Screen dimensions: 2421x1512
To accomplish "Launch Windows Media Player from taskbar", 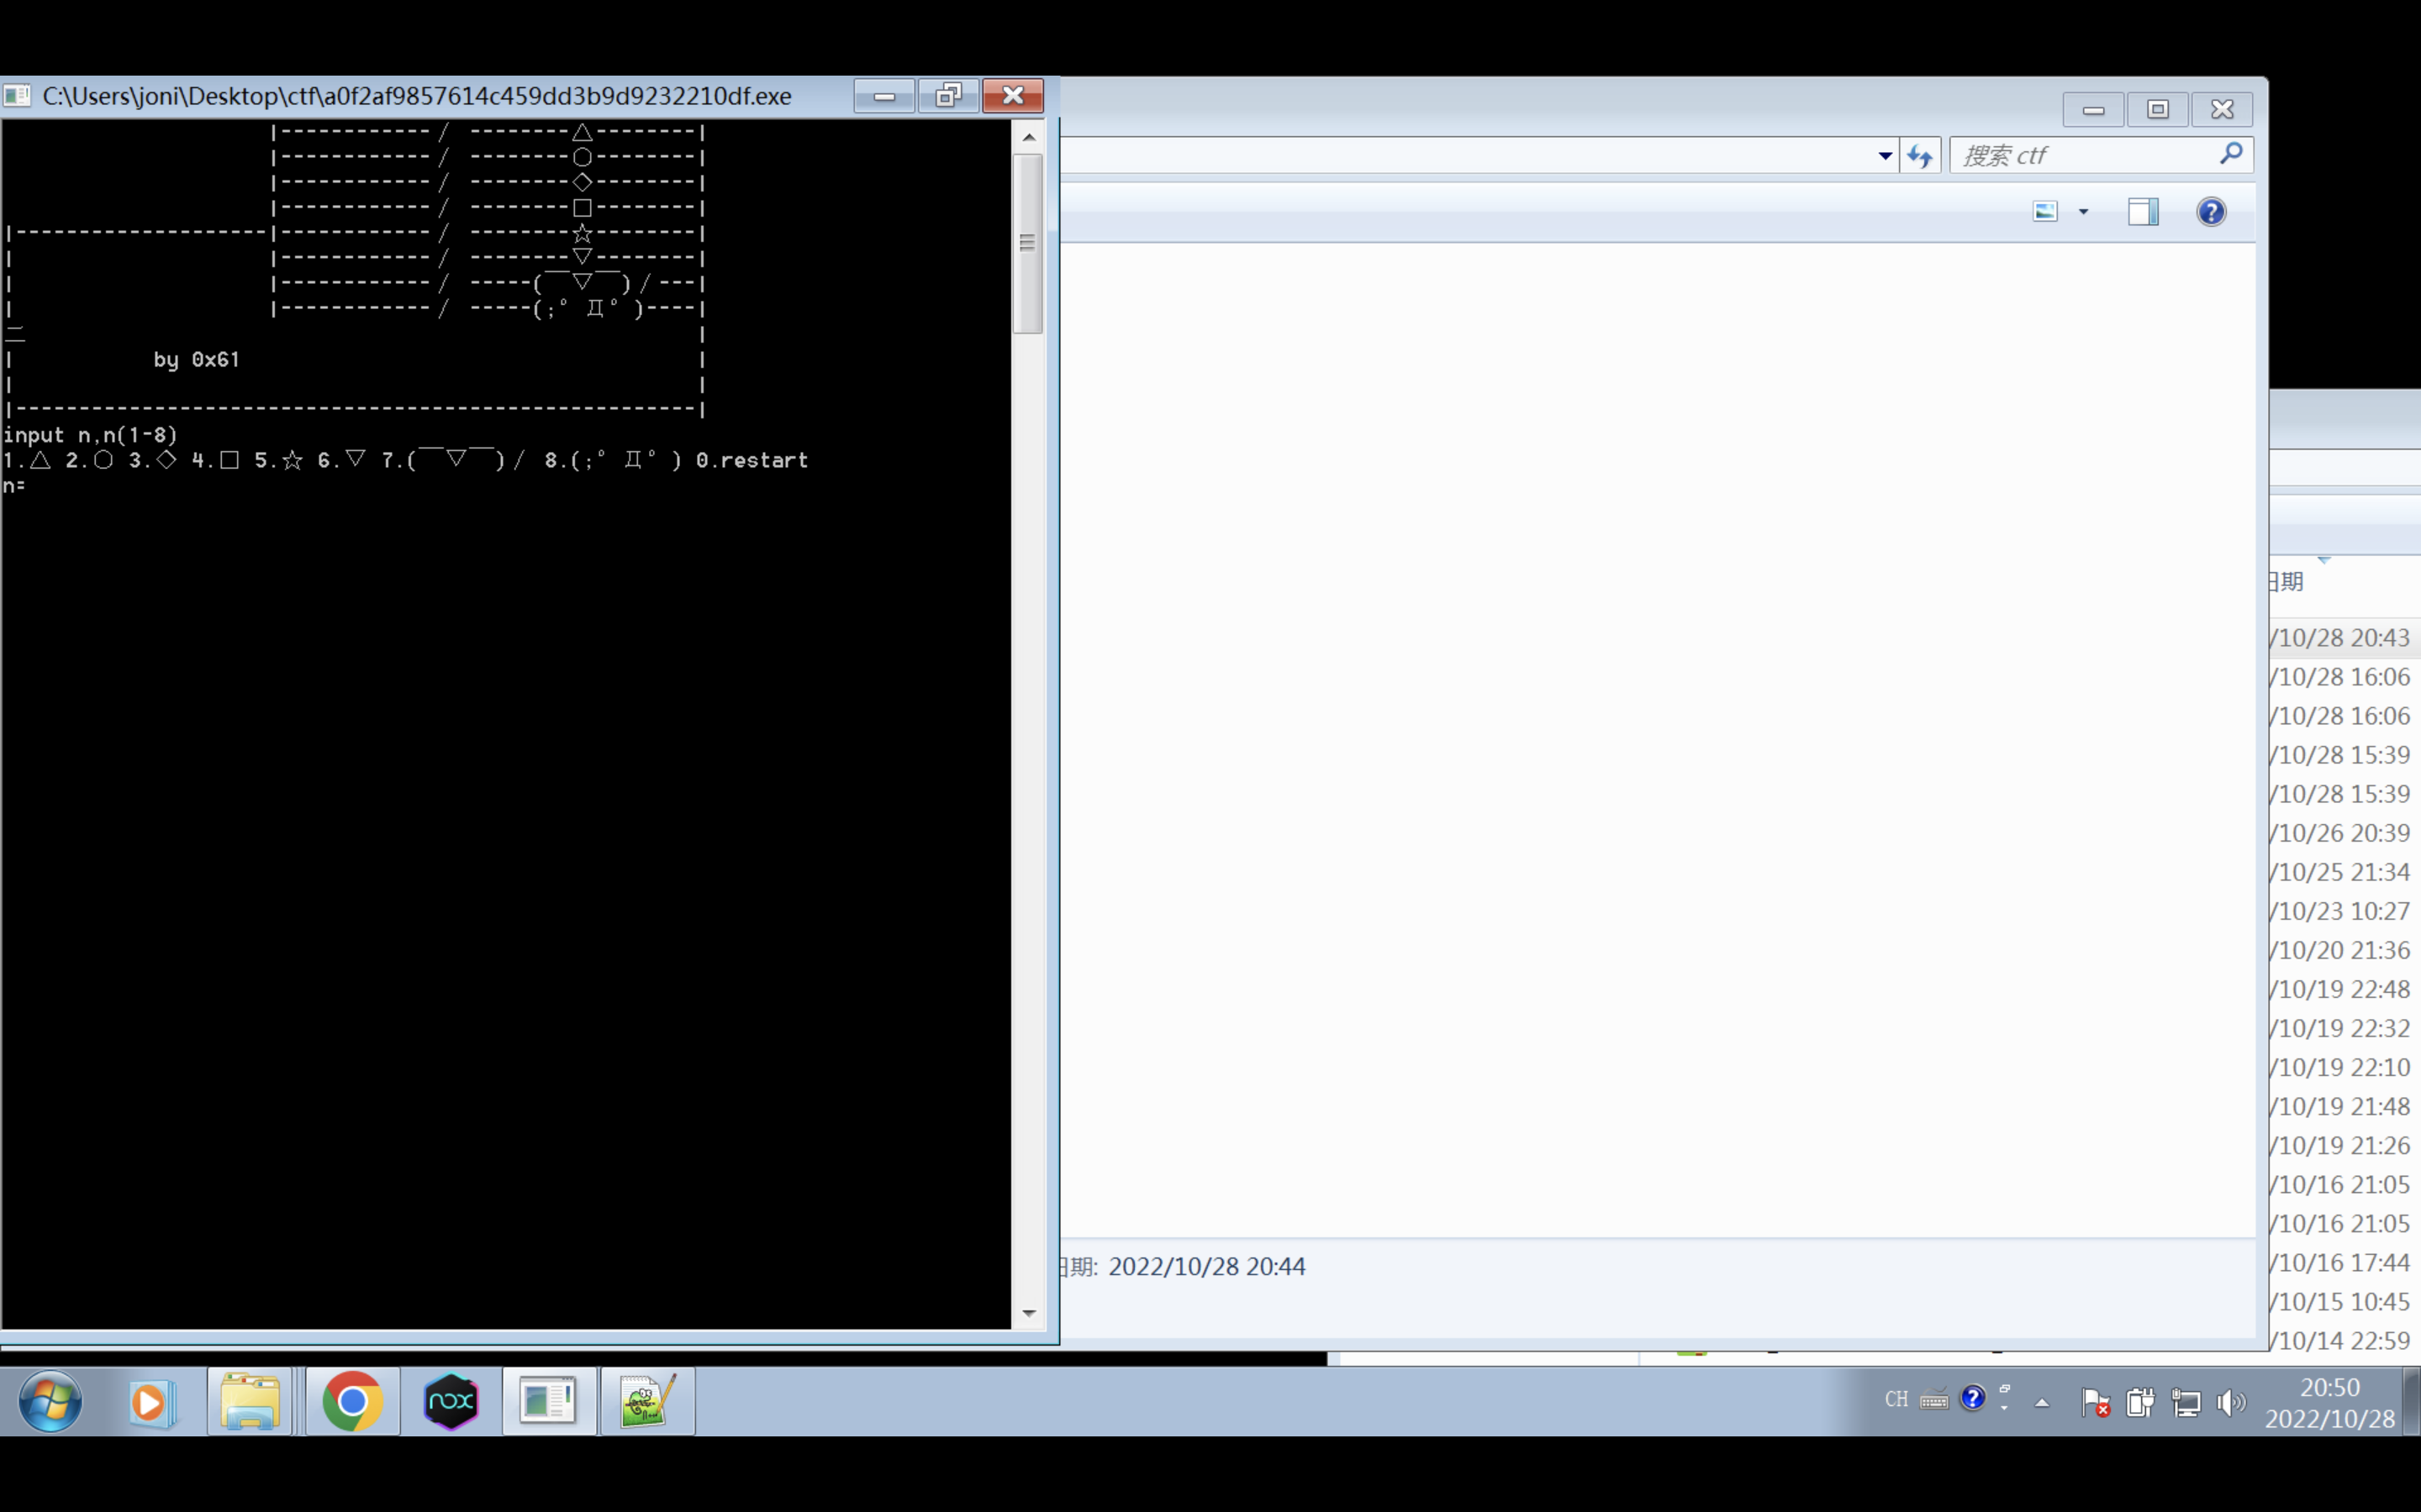I will (x=151, y=1401).
